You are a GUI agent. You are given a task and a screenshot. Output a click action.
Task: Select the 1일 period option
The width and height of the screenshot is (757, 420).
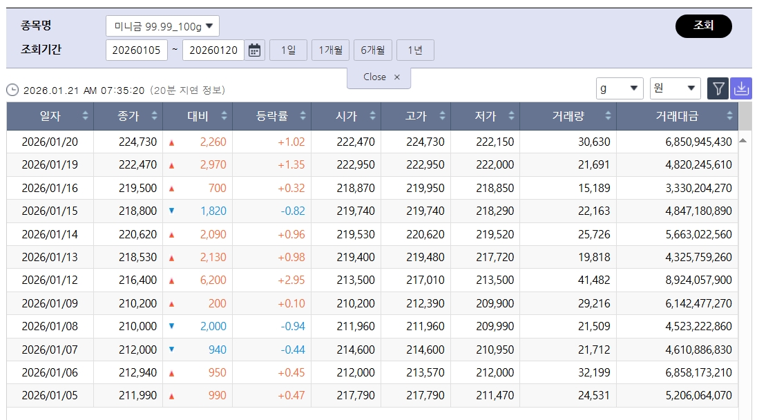(x=288, y=50)
